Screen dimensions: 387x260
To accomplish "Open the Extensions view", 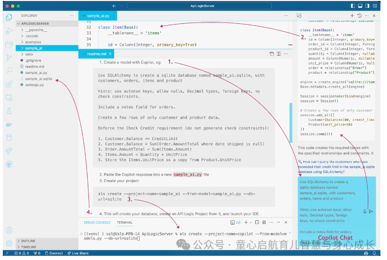I will (9, 84).
